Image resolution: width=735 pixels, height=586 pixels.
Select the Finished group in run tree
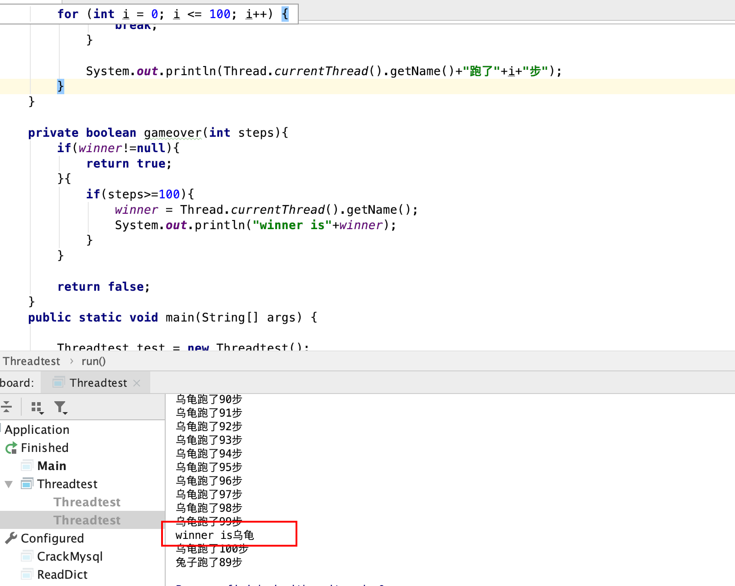click(x=45, y=448)
